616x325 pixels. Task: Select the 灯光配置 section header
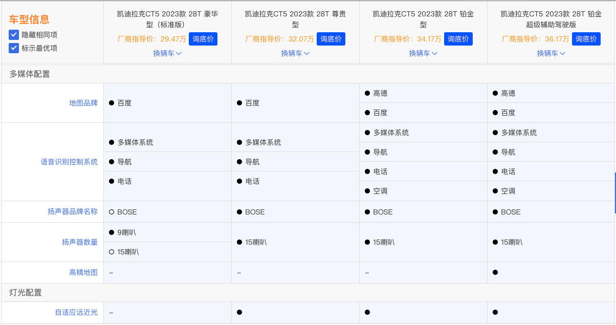(x=26, y=293)
